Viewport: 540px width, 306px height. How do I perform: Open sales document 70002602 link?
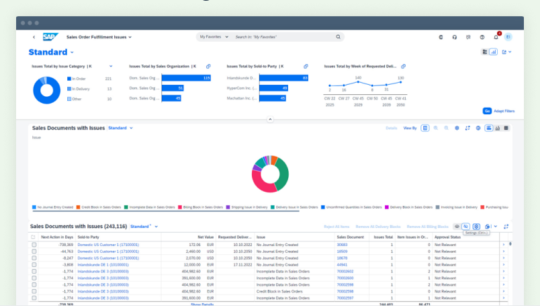[345, 271]
